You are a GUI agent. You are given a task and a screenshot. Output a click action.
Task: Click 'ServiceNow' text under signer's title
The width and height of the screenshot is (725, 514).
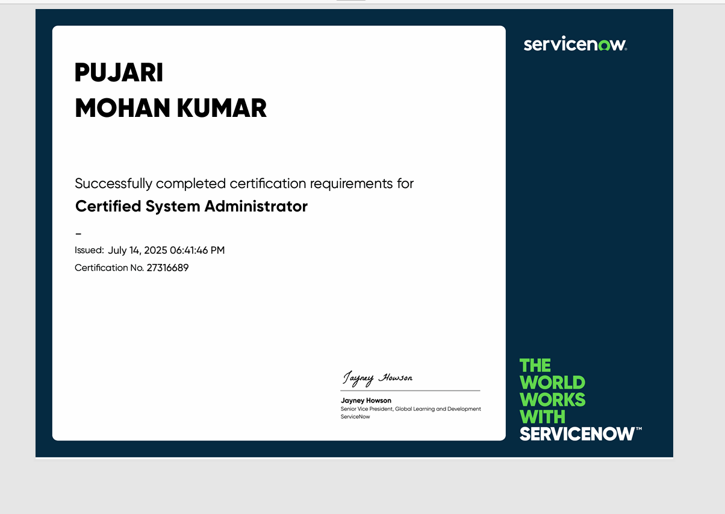tap(355, 416)
